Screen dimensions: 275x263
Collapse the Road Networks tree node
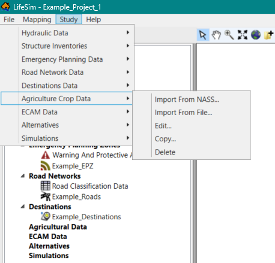[x=23, y=176]
